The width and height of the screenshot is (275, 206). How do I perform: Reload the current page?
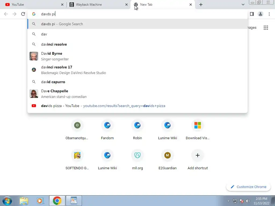[x=23, y=14]
